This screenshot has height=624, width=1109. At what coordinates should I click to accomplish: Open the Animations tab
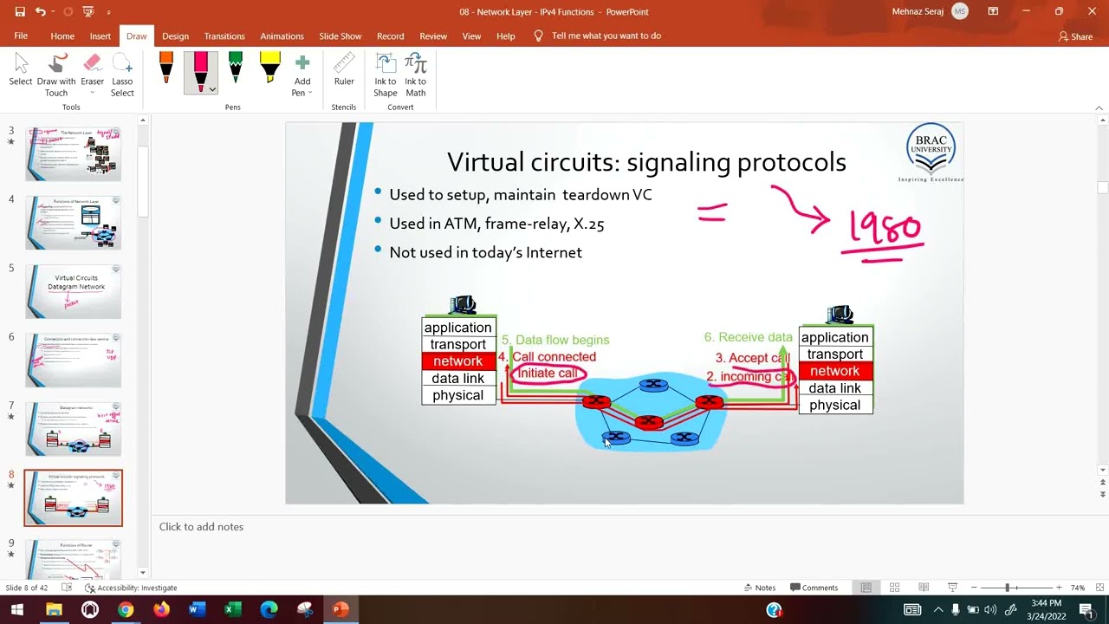click(282, 36)
